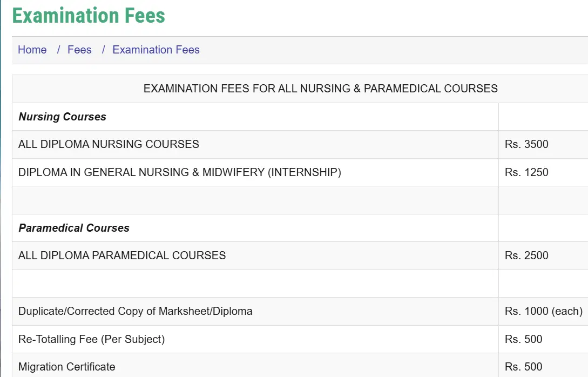Click the ALL DIPLOMA NURSING COURSES row label
The height and width of the screenshot is (377, 588).
(109, 144)
